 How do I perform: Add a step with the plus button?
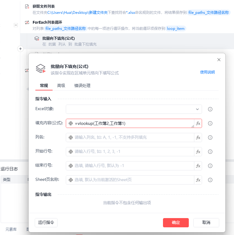pyautogui.click(x=21, y=49)
